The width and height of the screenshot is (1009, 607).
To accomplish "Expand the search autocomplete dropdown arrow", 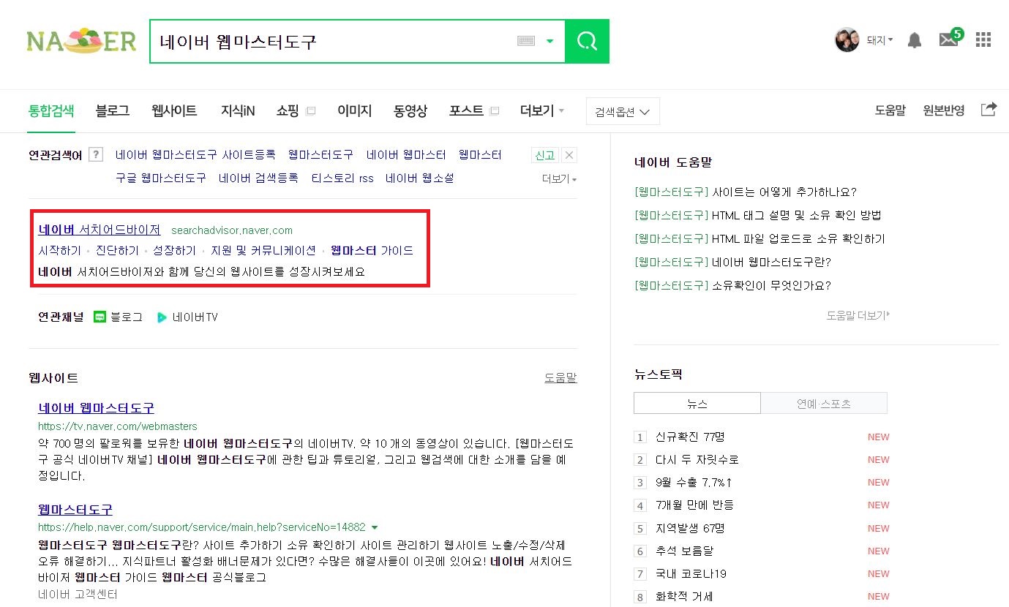I will pyautogui.click(x=550, y=41).
